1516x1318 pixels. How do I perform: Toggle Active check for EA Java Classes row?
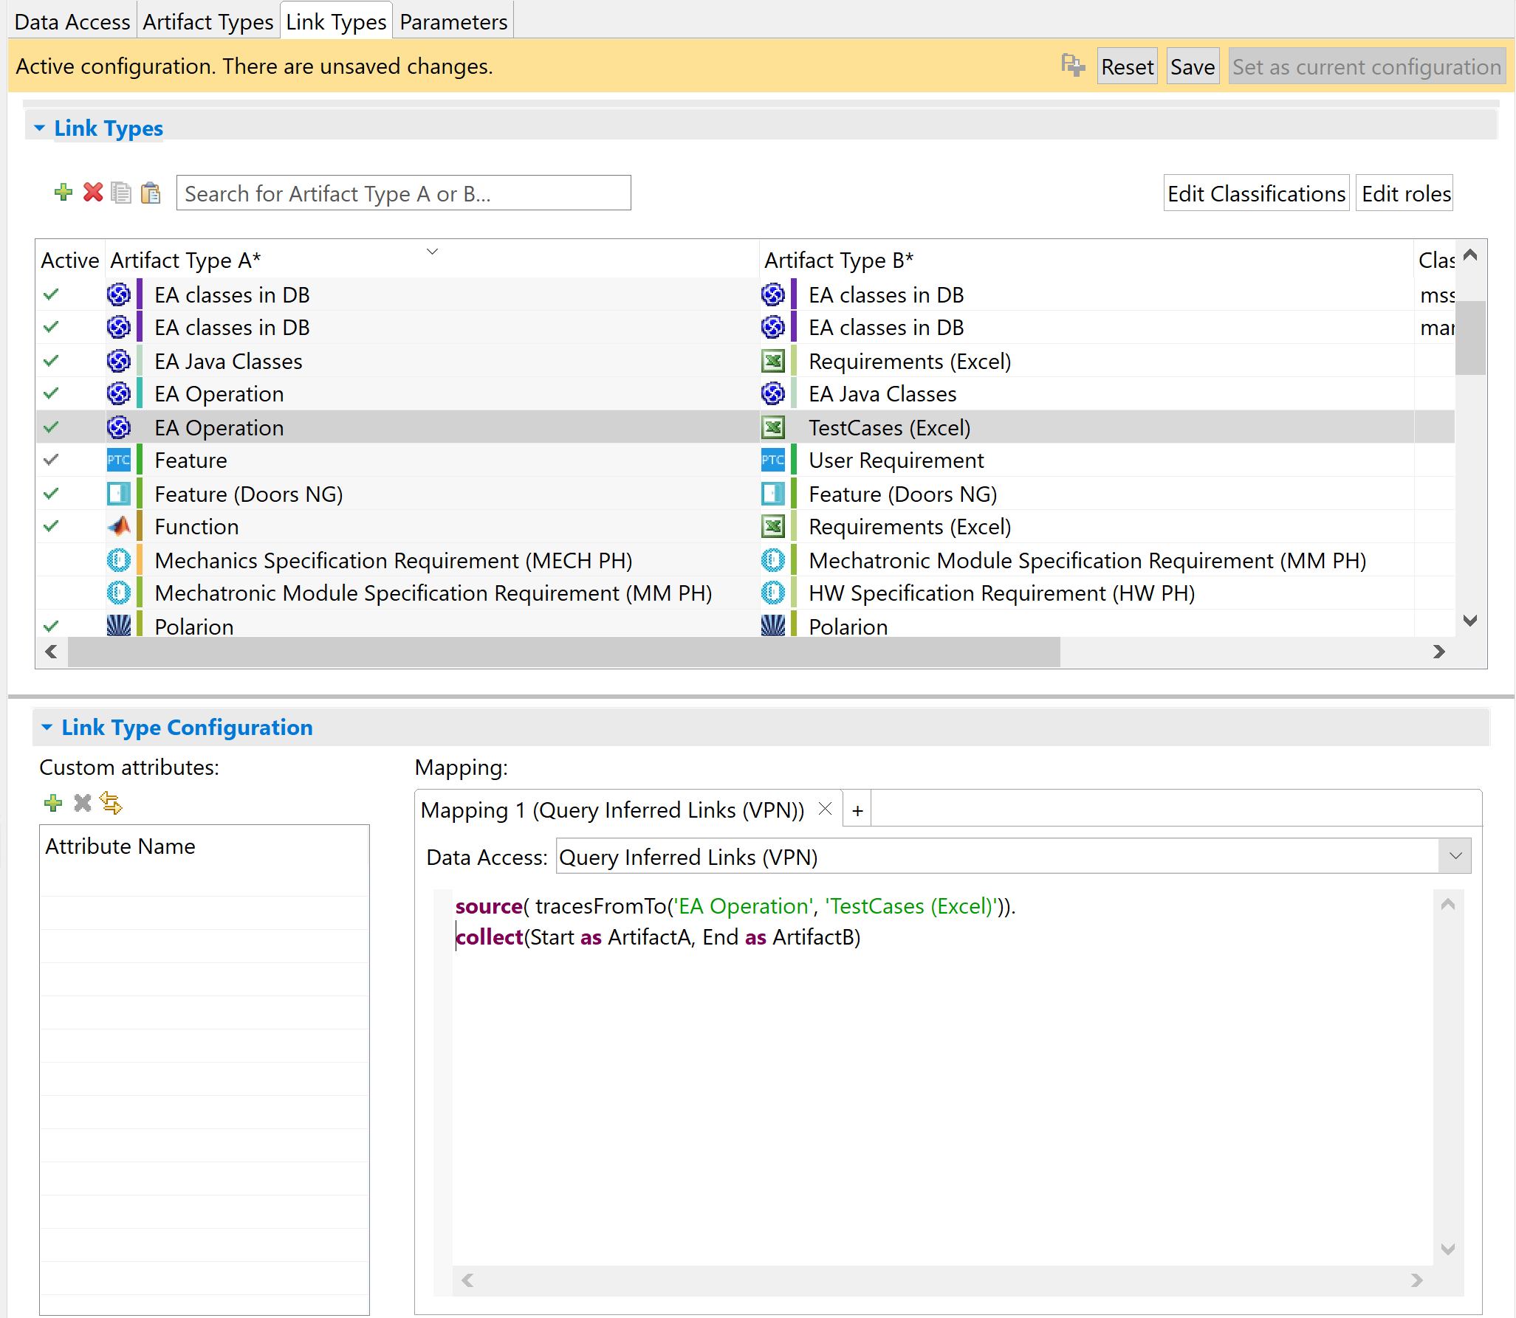point(51,361)
